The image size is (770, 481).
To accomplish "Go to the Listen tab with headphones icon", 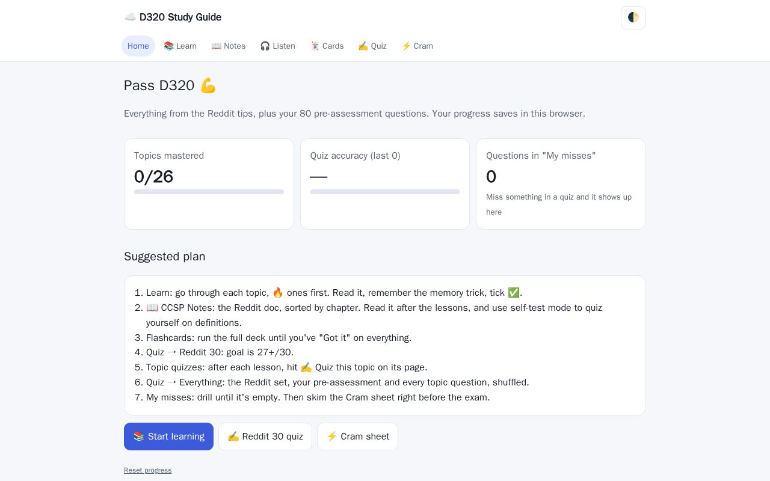I will pyautogui.click(x=277, y=46).
